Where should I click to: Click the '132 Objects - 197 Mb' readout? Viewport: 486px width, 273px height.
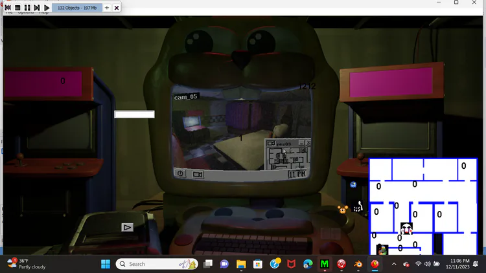click(77, 8)
